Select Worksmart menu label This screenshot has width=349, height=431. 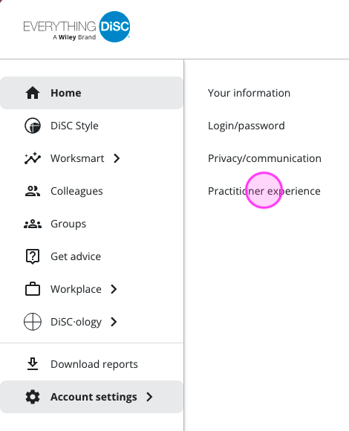tap(77, 158)
